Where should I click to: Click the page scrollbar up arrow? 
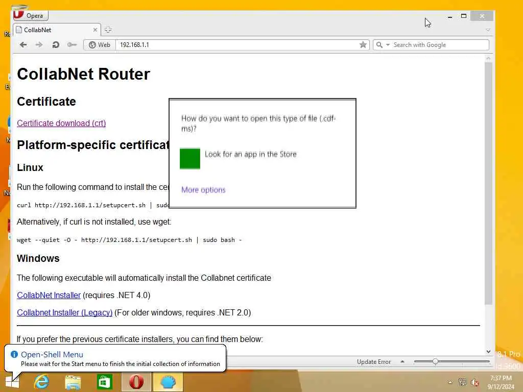488,58
